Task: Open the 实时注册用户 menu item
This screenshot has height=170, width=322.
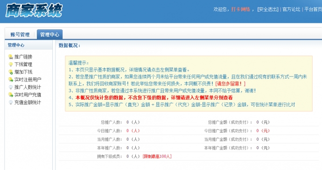Action: tap(28, 80)
